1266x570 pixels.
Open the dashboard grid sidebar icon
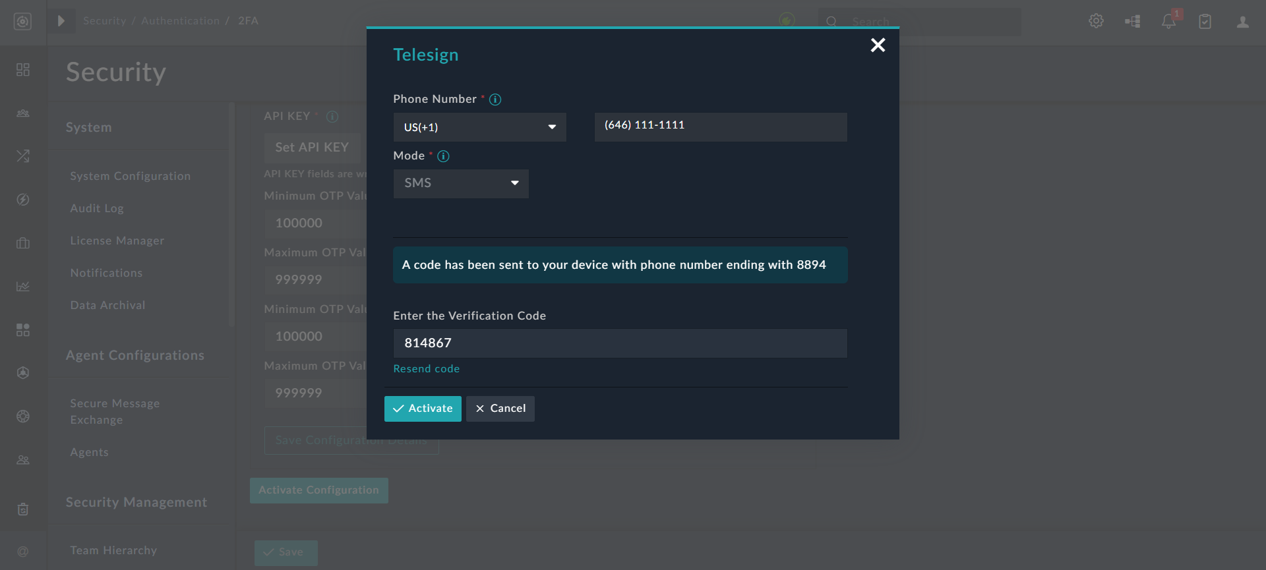[23, 70]
